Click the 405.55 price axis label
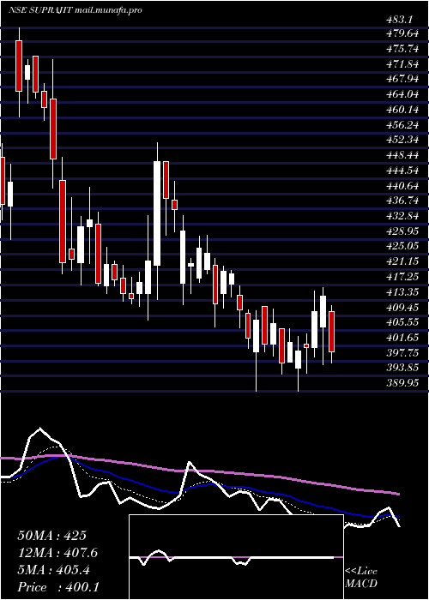The height and width of the screenshot is (600, 429). tap(402, 322)
